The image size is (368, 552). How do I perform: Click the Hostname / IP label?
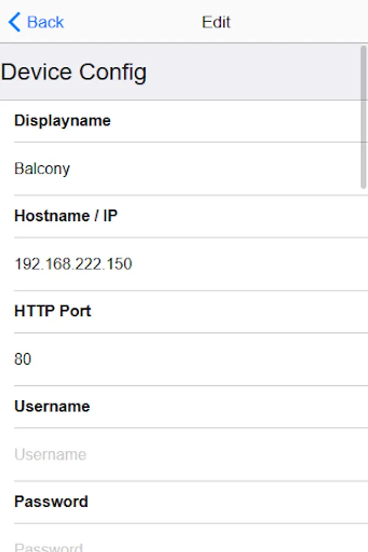[66, 216]
